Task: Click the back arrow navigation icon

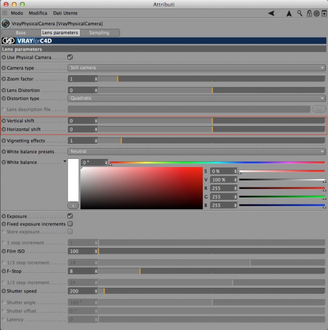Action: tap(271, 13)
